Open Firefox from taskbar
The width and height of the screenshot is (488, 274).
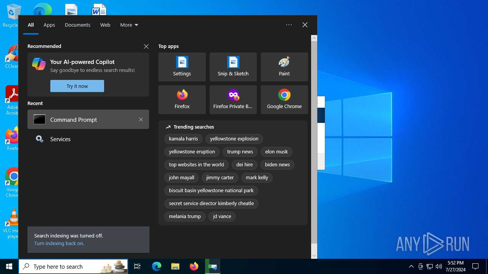(194, 266)
